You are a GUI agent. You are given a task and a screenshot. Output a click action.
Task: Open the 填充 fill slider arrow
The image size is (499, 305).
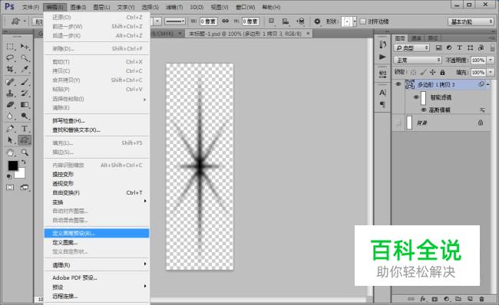[x=491, y=73]
